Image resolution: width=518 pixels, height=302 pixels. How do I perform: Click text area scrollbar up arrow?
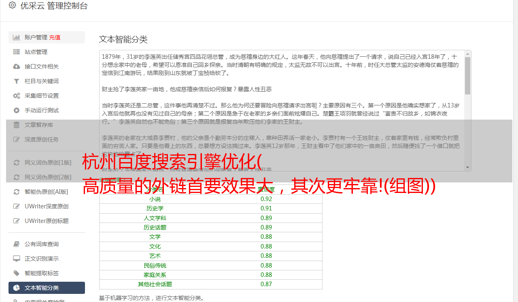(x=468, y=54)
